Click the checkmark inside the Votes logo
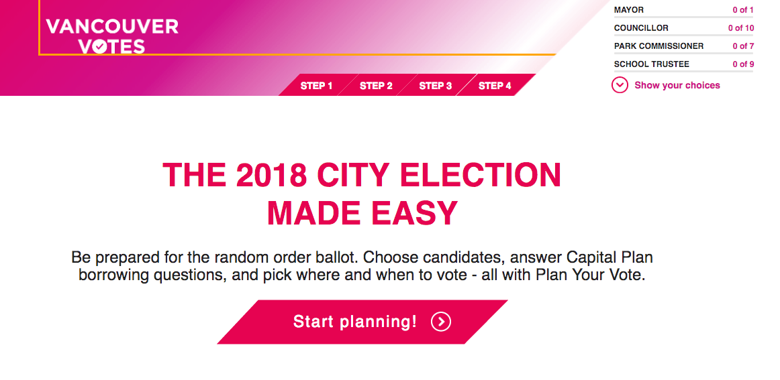The width and height of the screenshot is (780, 380). pyautogui.click(x=99, y=47)
